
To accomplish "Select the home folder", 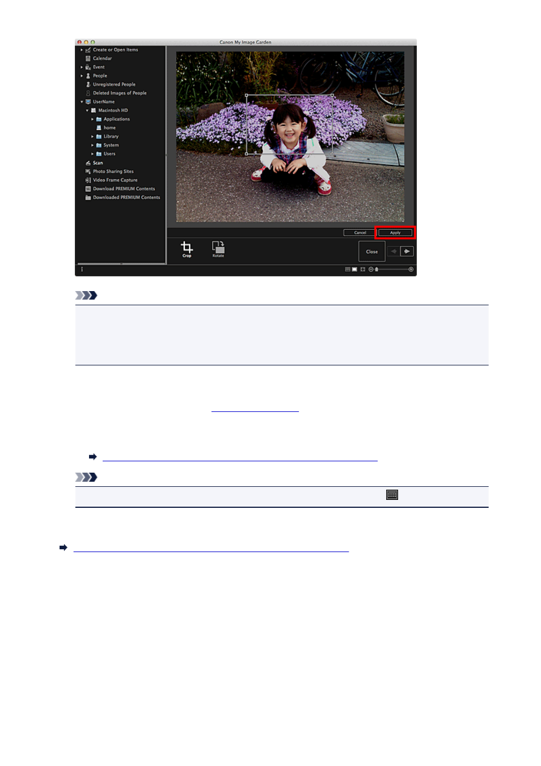I will [109, 128].
